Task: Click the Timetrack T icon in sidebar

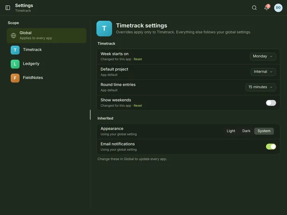Action: tap(15, 50)
